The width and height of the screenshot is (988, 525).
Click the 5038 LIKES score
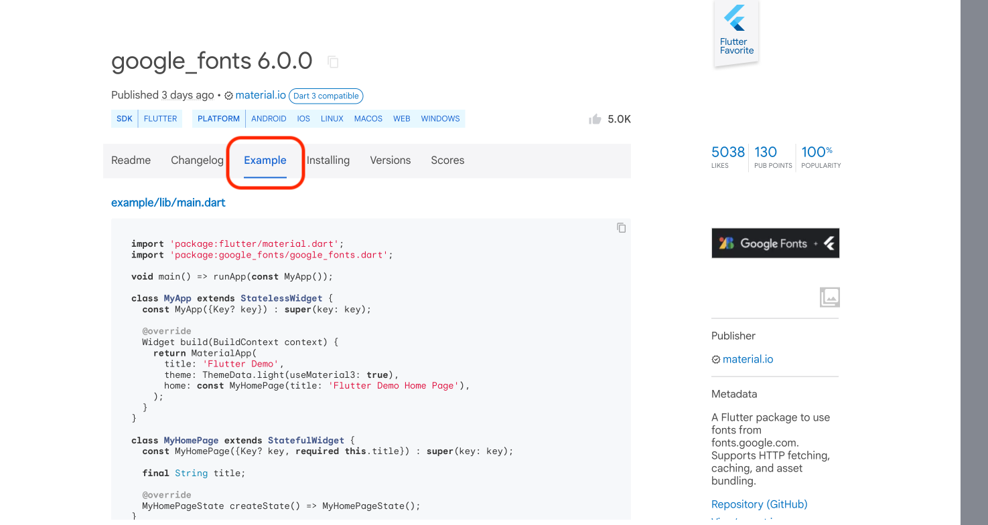tap(728, 156)
